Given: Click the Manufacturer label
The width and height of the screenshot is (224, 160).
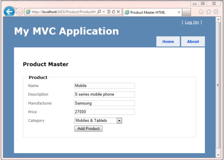Looking at the screenshot, I should click(40, 103).
